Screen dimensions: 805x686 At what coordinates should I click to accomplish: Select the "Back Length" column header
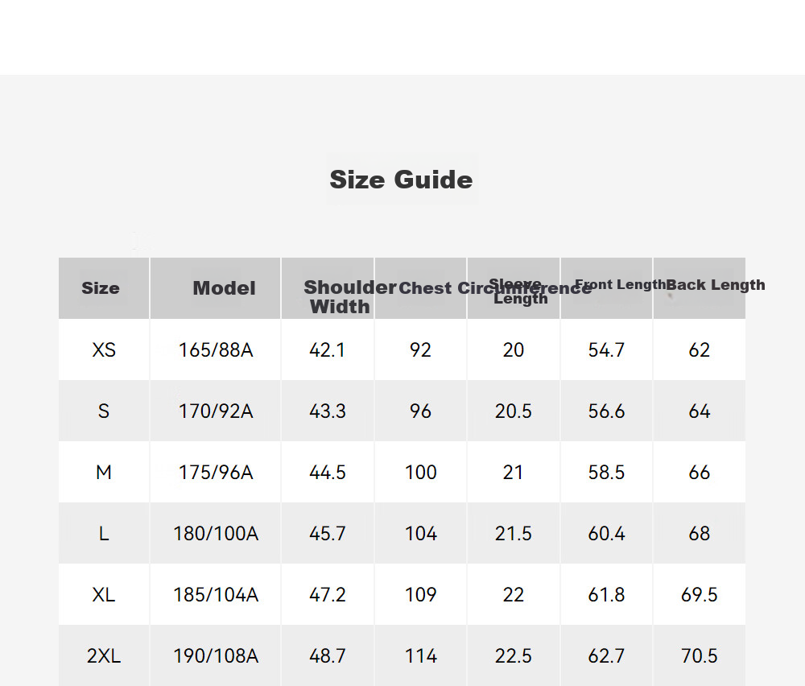pos(716,284)
